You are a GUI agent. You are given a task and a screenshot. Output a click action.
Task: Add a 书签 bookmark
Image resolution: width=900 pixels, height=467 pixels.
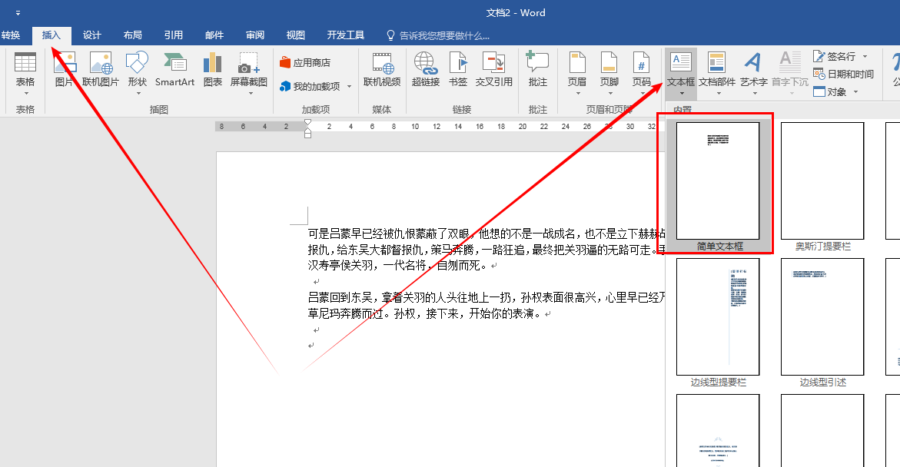pos(457,70)
